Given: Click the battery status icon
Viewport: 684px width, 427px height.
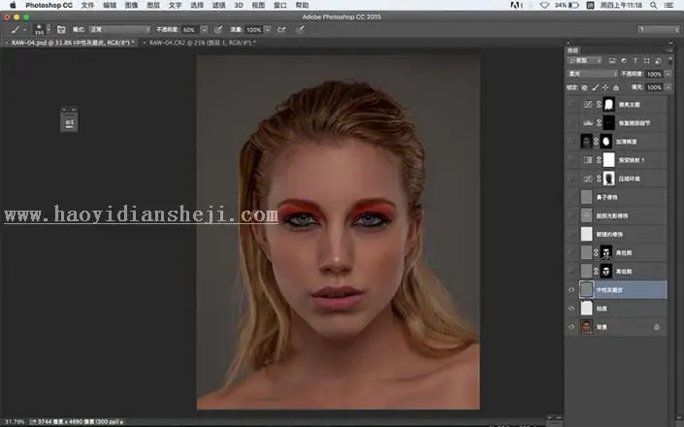Looking at the screenshot, I should [x=573, y=5].
